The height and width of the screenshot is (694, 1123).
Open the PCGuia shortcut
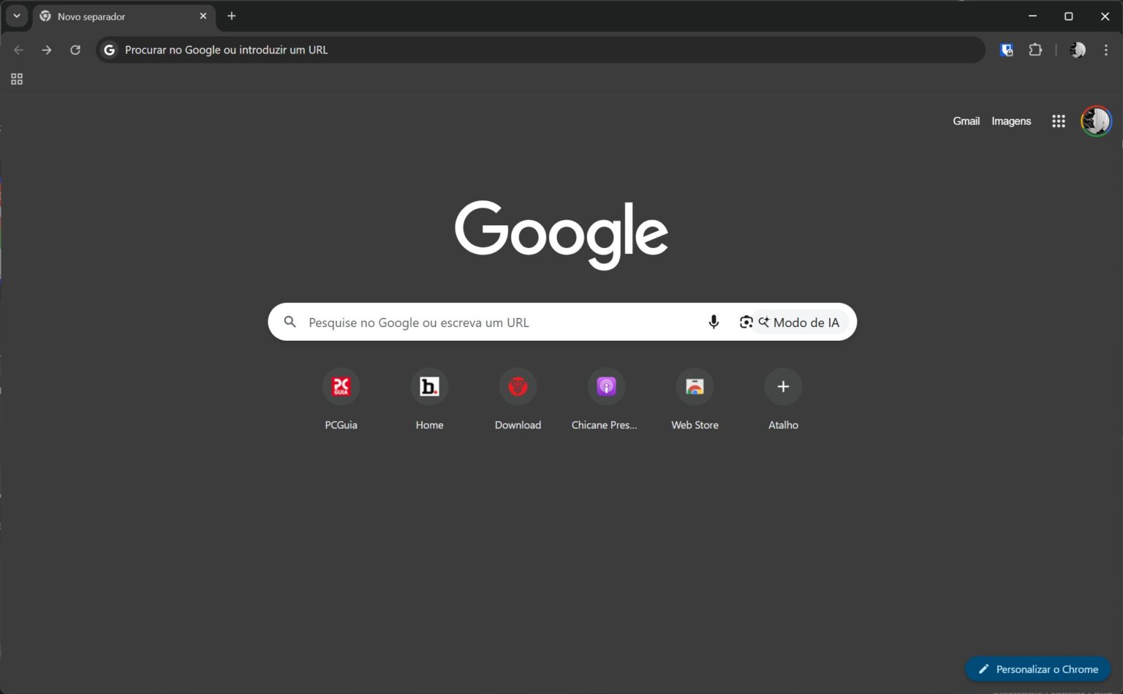341,387
